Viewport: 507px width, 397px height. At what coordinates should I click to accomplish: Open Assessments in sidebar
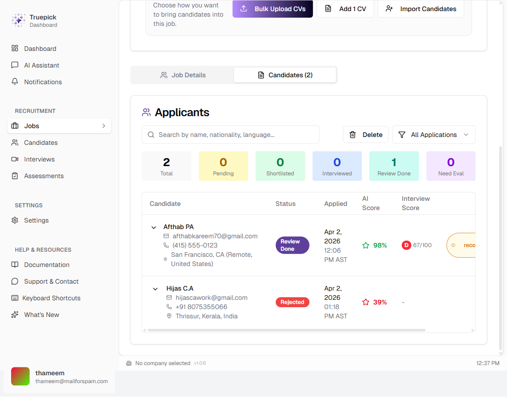[44, 176]
